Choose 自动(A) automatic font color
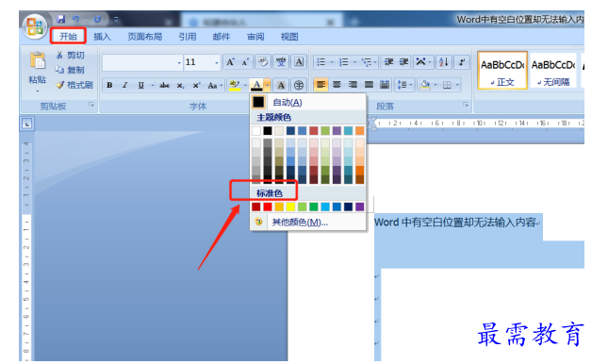Image resolution: width=592 pixels, height=364 pixels. (x=307, y=103)
